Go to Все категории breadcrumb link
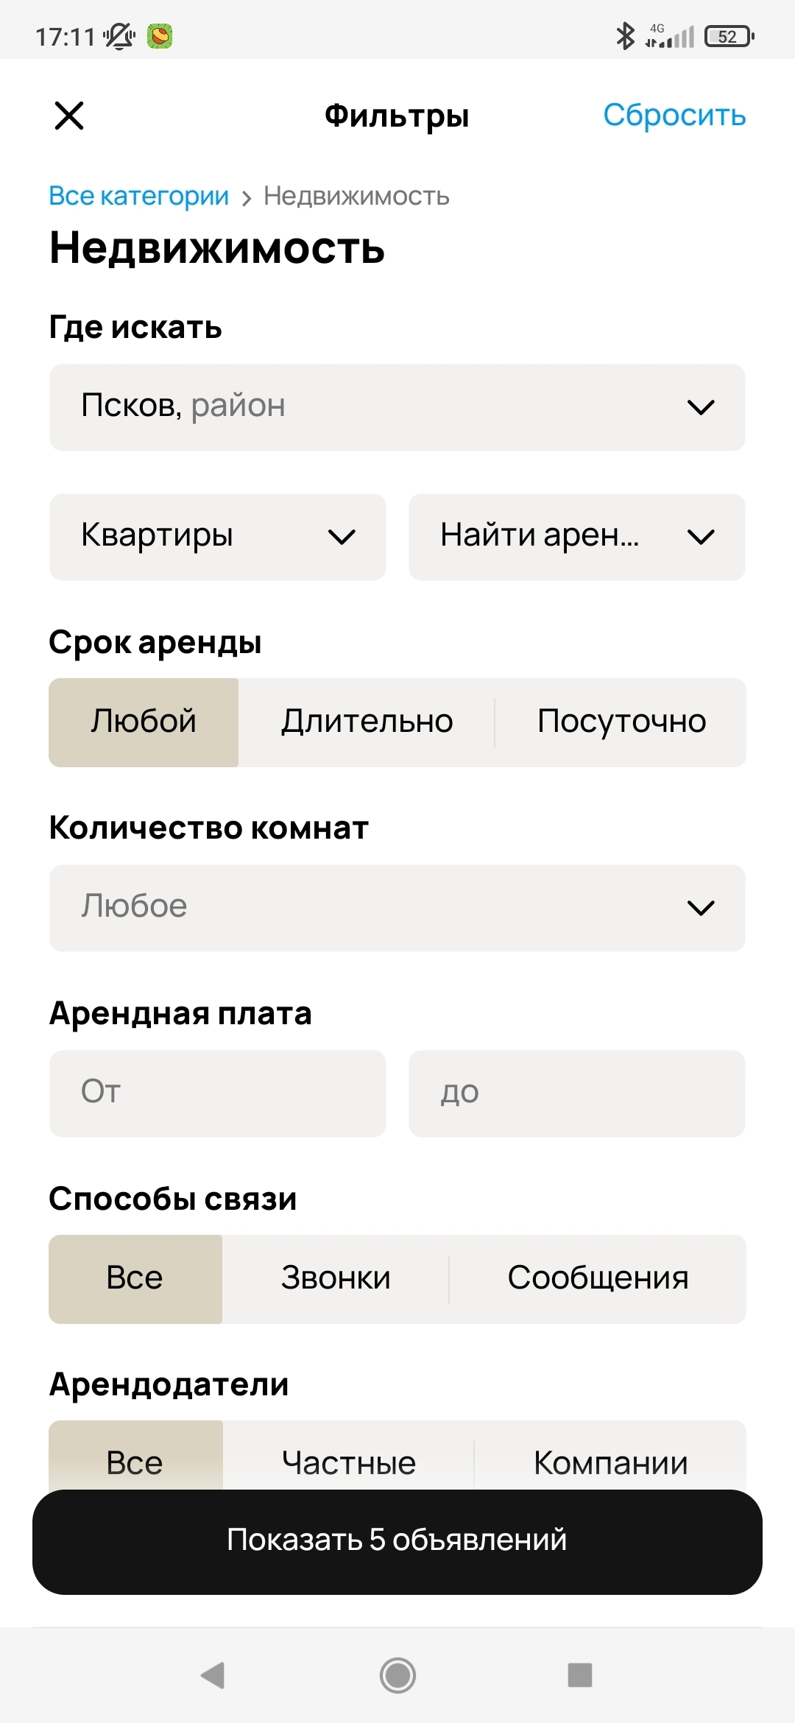 (x=138, y=196)
